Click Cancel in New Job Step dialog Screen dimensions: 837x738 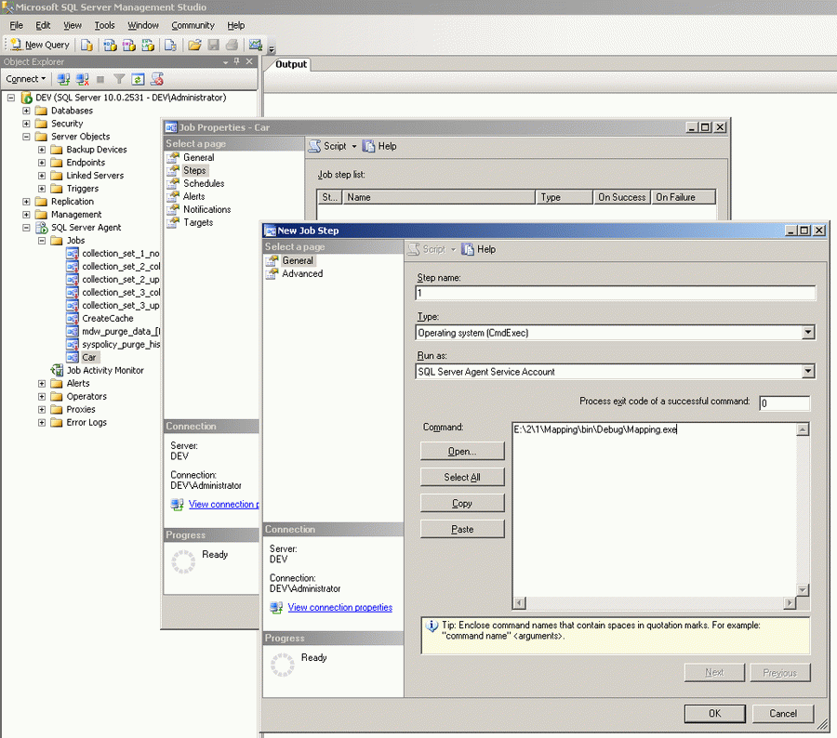tap(783, 714)
